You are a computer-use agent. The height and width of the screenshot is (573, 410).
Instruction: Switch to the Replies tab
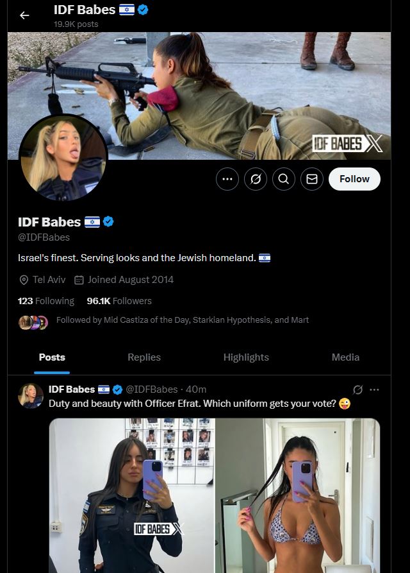144,357
